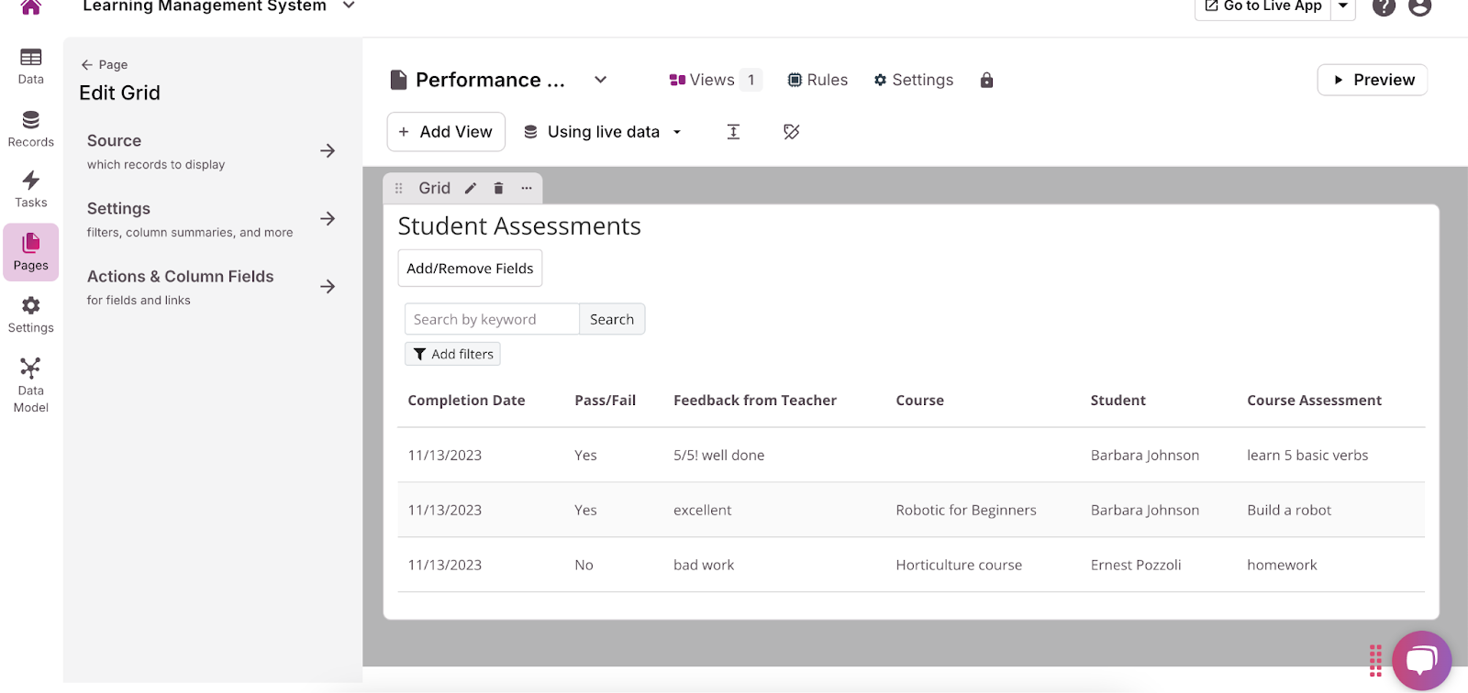Click the lock icon next to Settings
The width and height of the screenshot is (1468, 693).
click(x=986, y=81)
